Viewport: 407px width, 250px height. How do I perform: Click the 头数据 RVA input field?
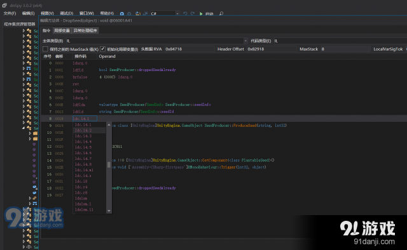pos(190,49)
